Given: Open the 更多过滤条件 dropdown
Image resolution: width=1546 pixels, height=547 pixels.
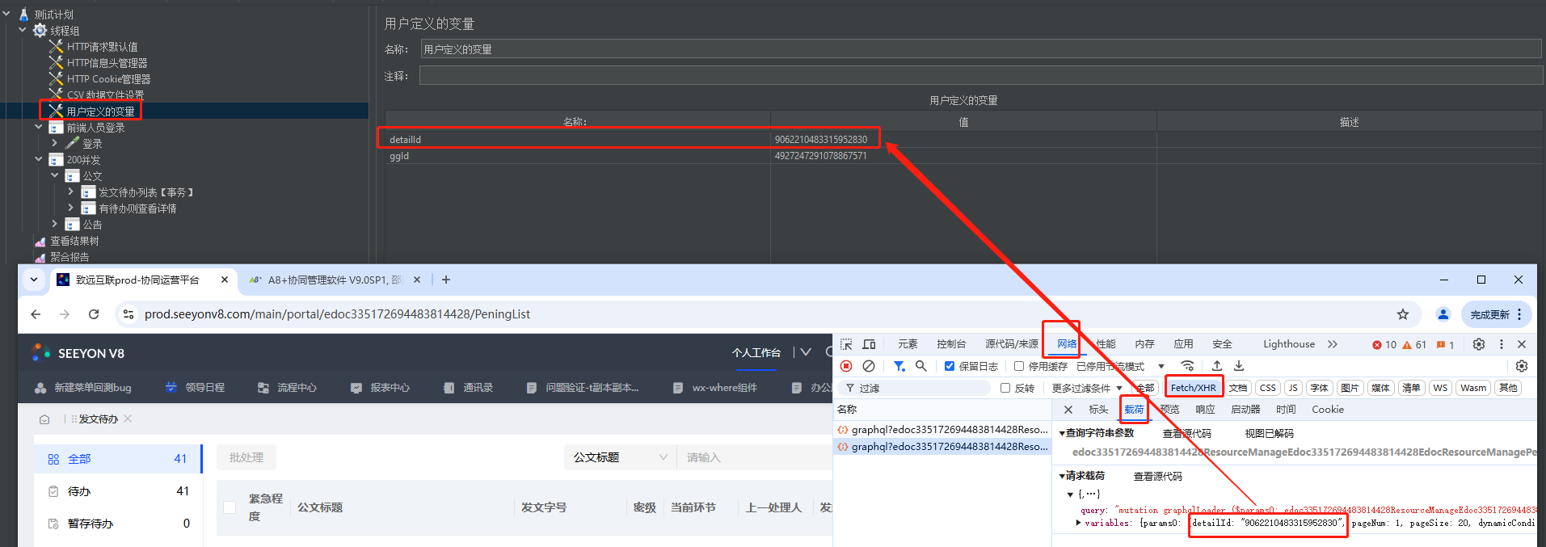Looking at the screenshot, I should point(1086,388).
